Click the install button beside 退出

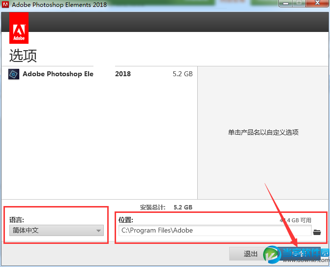(x=299, y=254)
